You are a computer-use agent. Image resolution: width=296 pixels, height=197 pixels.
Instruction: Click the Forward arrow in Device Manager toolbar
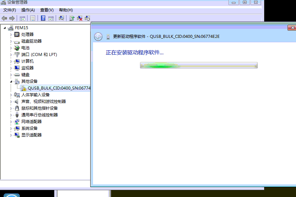[12, 18]
